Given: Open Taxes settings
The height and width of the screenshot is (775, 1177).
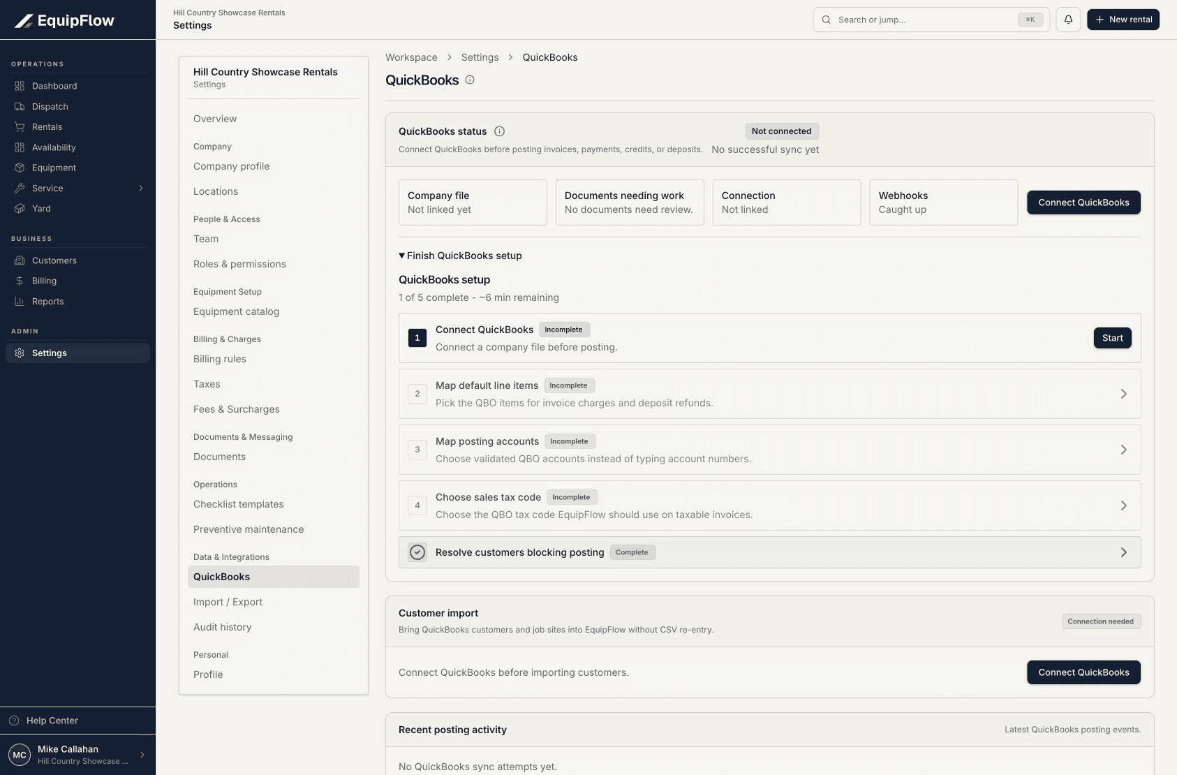Looking at the screenshot, I should pos(273,384).
